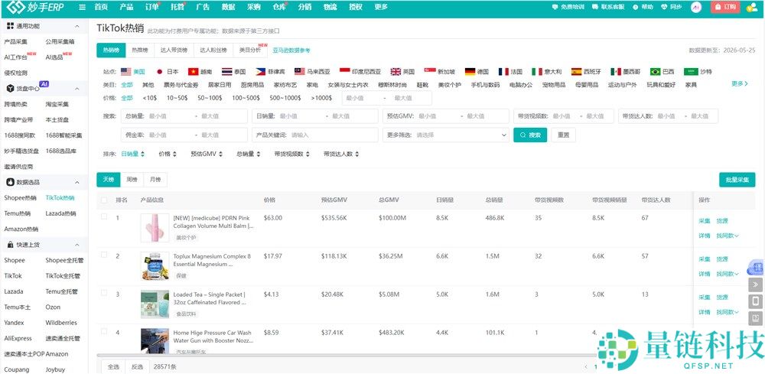The image size is (765, 374).
Task: Switch to 月榜 tab
Action: tap(155, 180)
